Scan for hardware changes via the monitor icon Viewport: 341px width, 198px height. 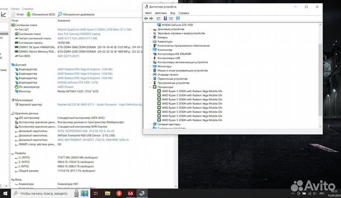[x=178, y=18]
